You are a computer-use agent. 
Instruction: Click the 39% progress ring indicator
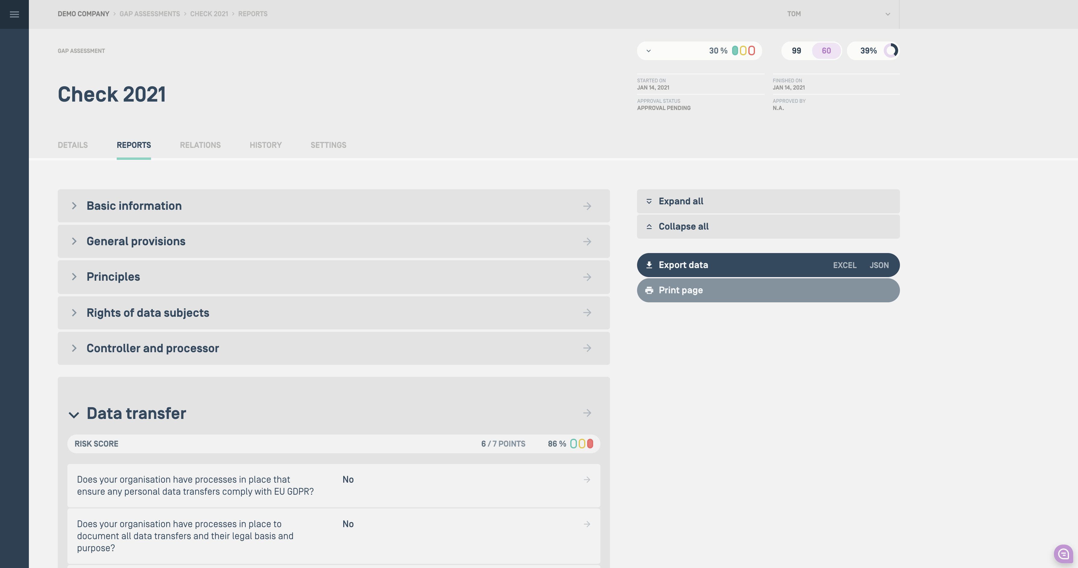(x=891, y=50)
